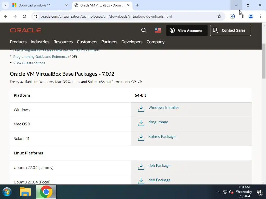Image resolution: width=266 pixels, height=199 pixels.
Task: Open the Oracle site search magnifier
Action: 144,30
